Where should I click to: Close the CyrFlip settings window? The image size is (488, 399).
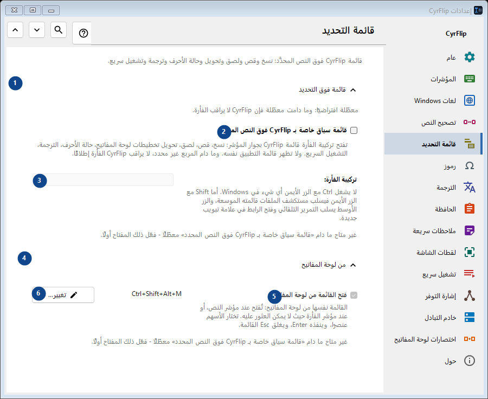(x=14, y=10)
